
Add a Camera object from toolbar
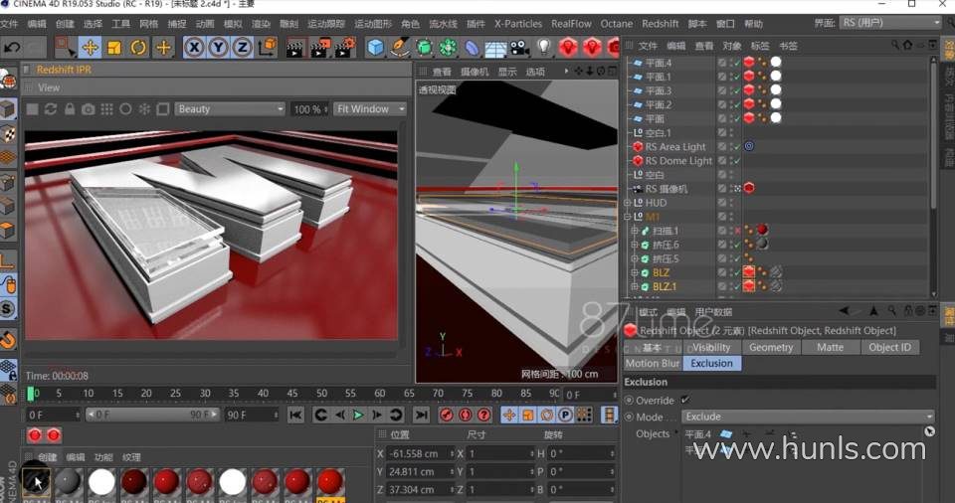pos(519,48)
